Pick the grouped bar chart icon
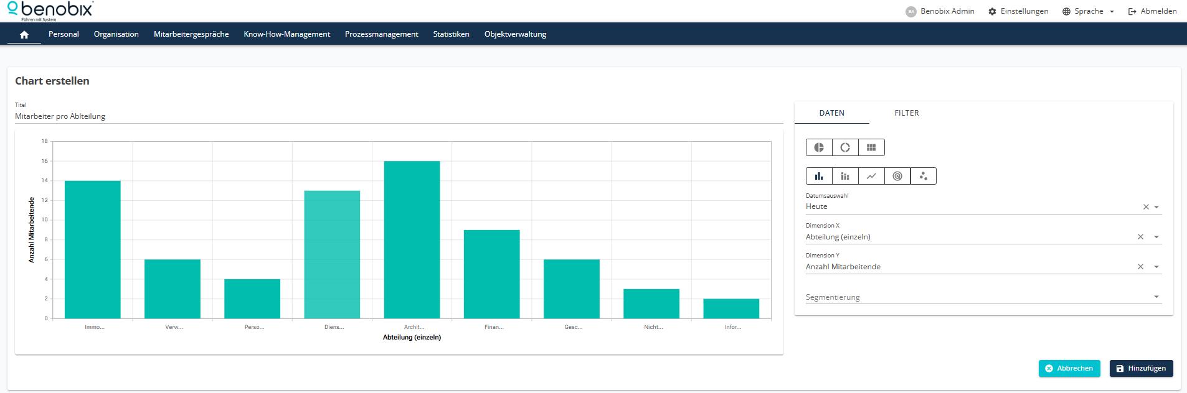The height and width of the screenshot is (393, 1187). tap(845, 176)
